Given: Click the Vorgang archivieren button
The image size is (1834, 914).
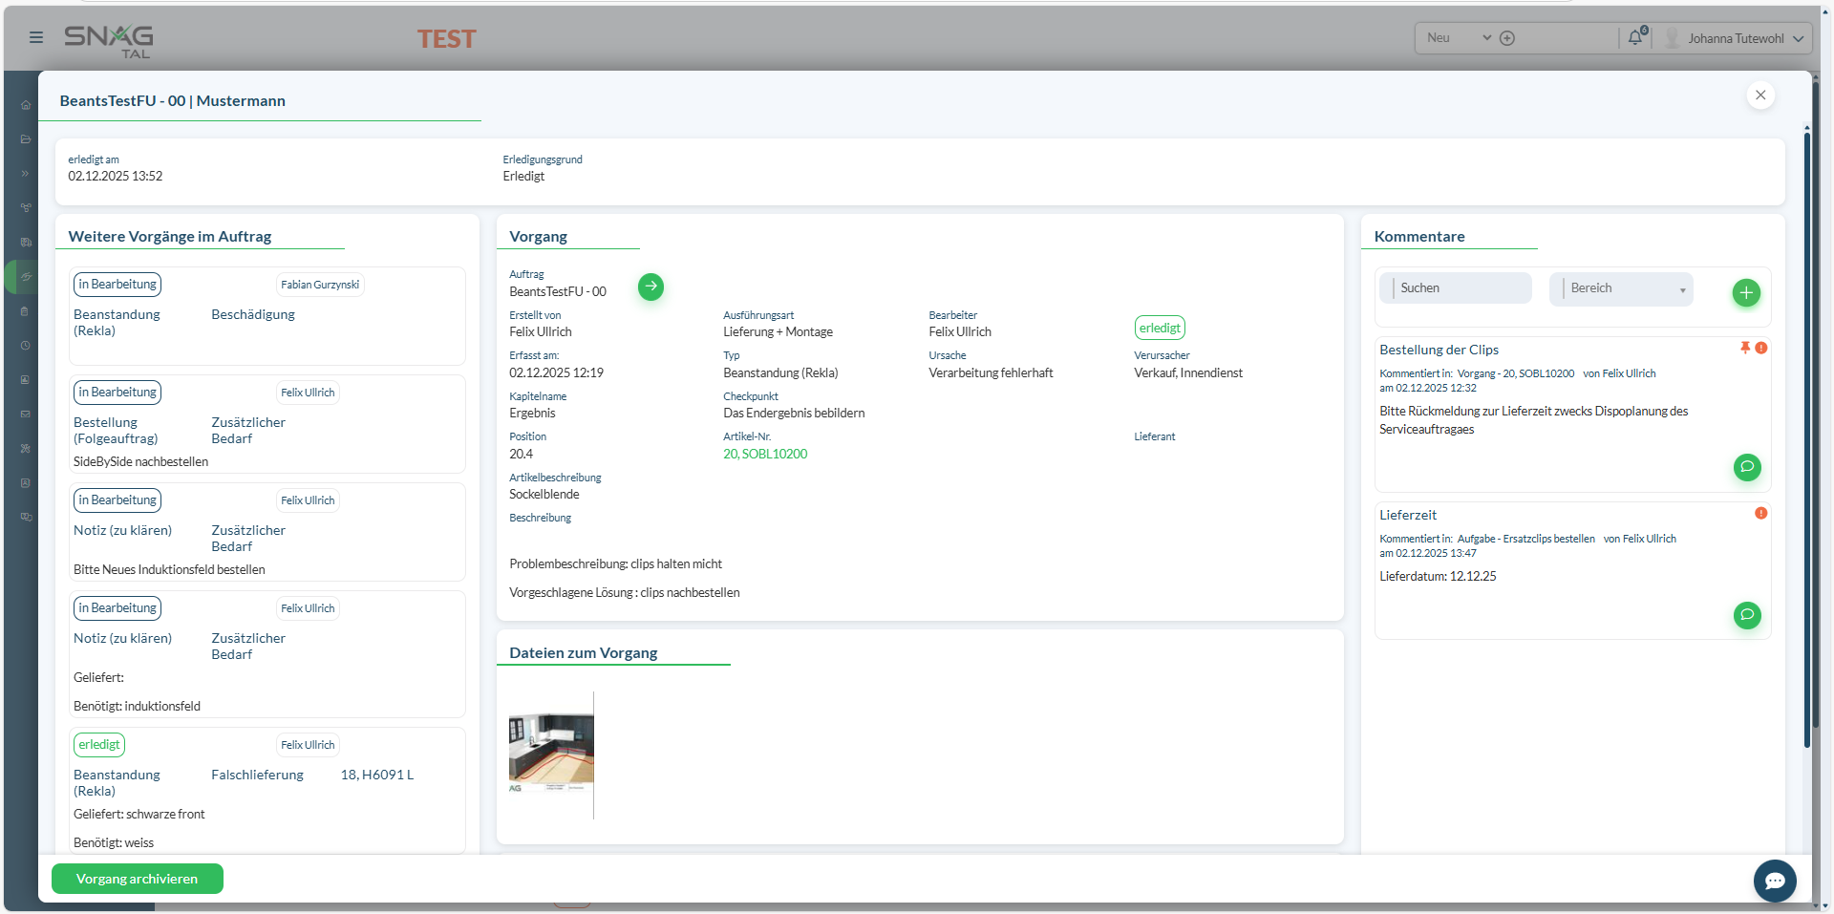Looking at the screenshot, I should point(138,879).
